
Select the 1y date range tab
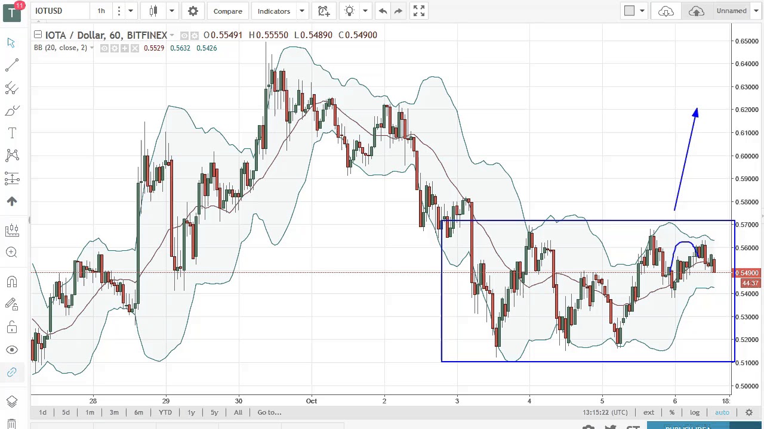191,412
